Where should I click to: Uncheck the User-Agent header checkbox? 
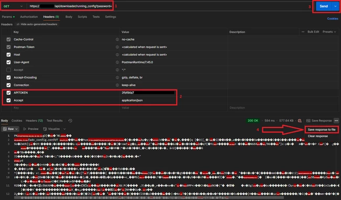tap(8, 62)
